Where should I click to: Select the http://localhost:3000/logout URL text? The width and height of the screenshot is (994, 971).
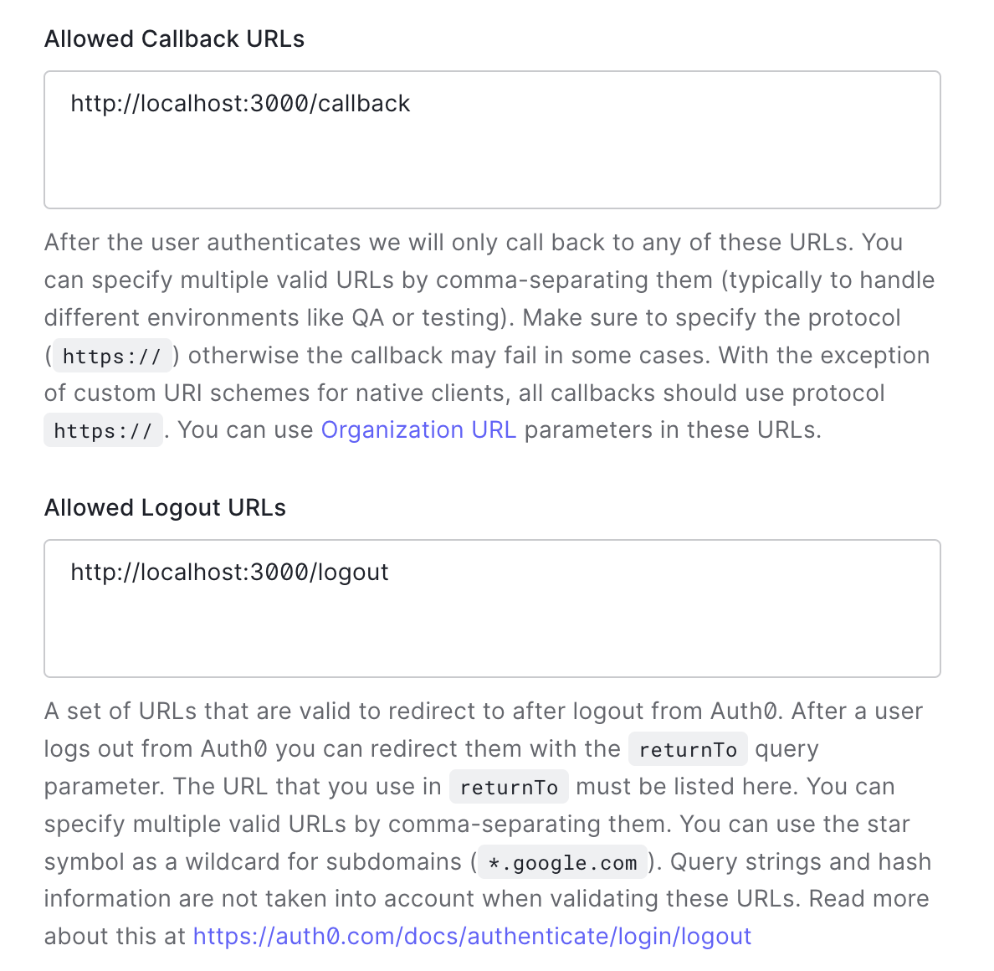point(229,572)
